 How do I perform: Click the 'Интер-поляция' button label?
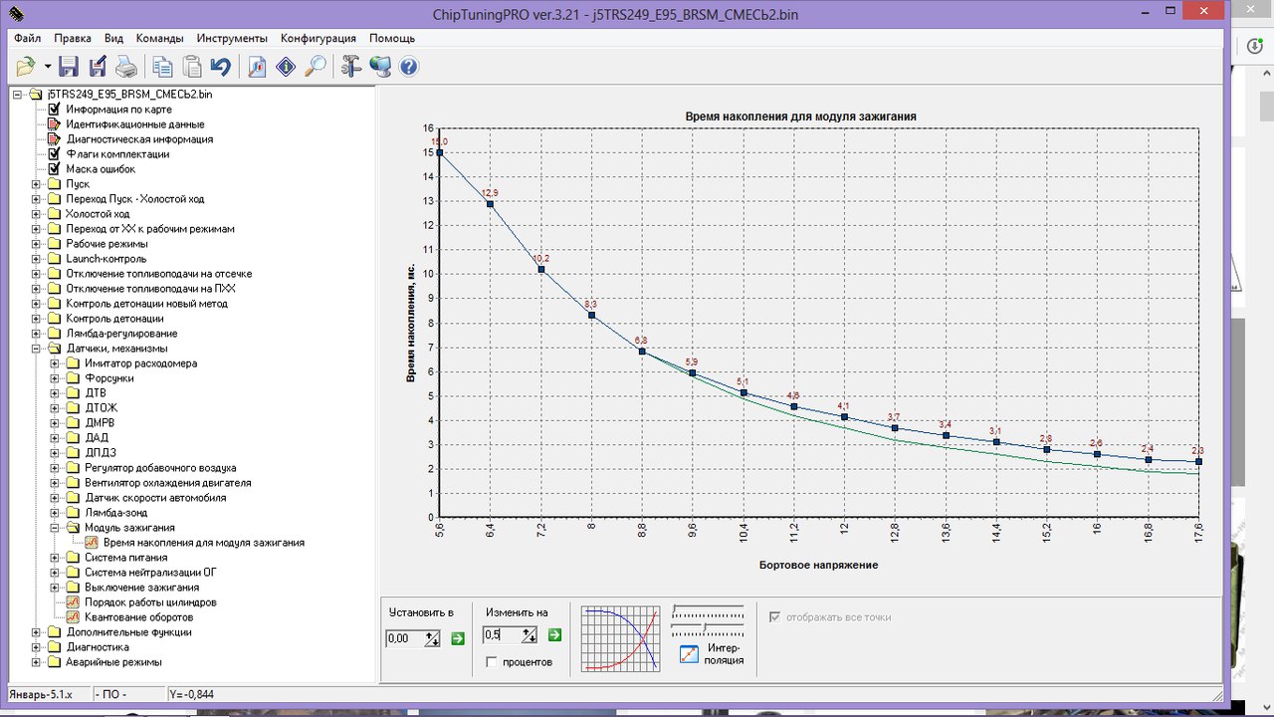click(724, 654)
